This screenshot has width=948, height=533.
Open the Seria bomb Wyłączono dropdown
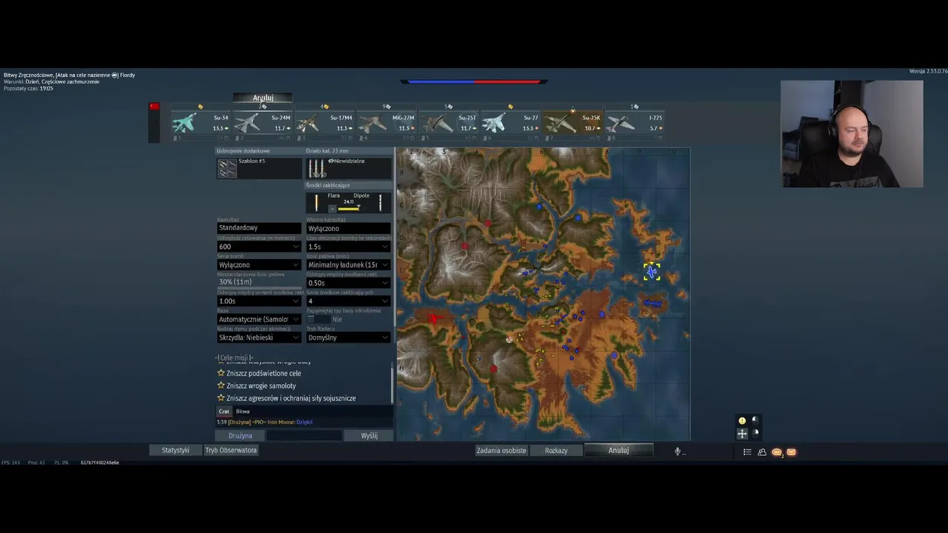point(259,264)
